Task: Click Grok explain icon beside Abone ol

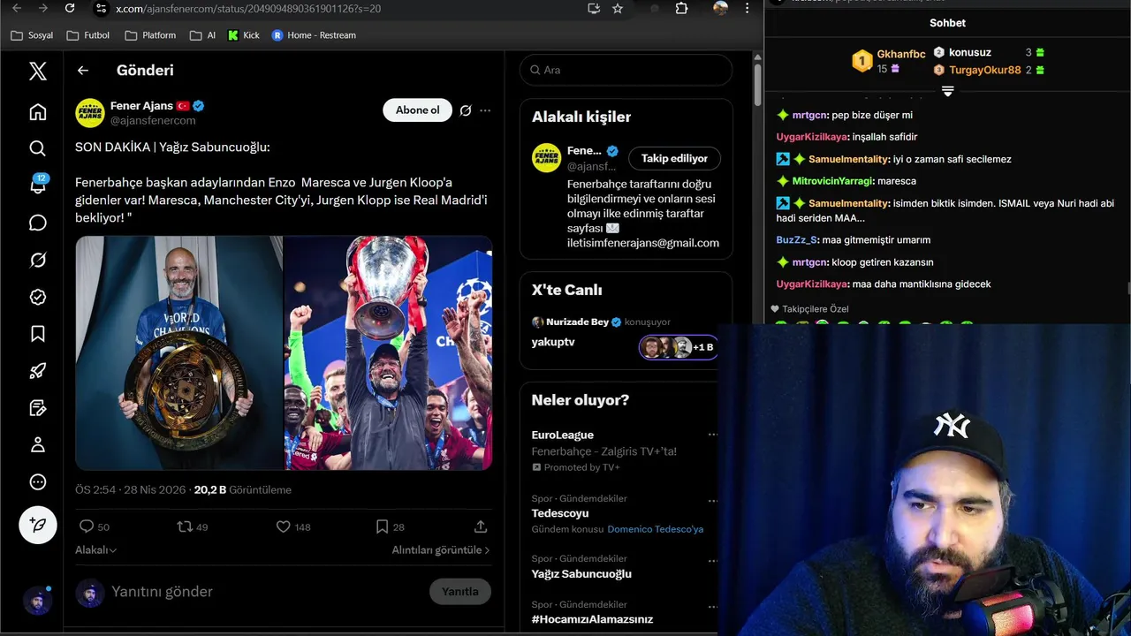Action: click(466, 110)
